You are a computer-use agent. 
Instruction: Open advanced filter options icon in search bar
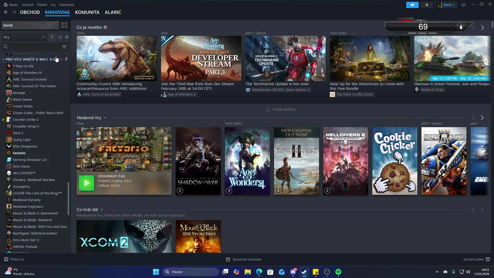point(64,47)
